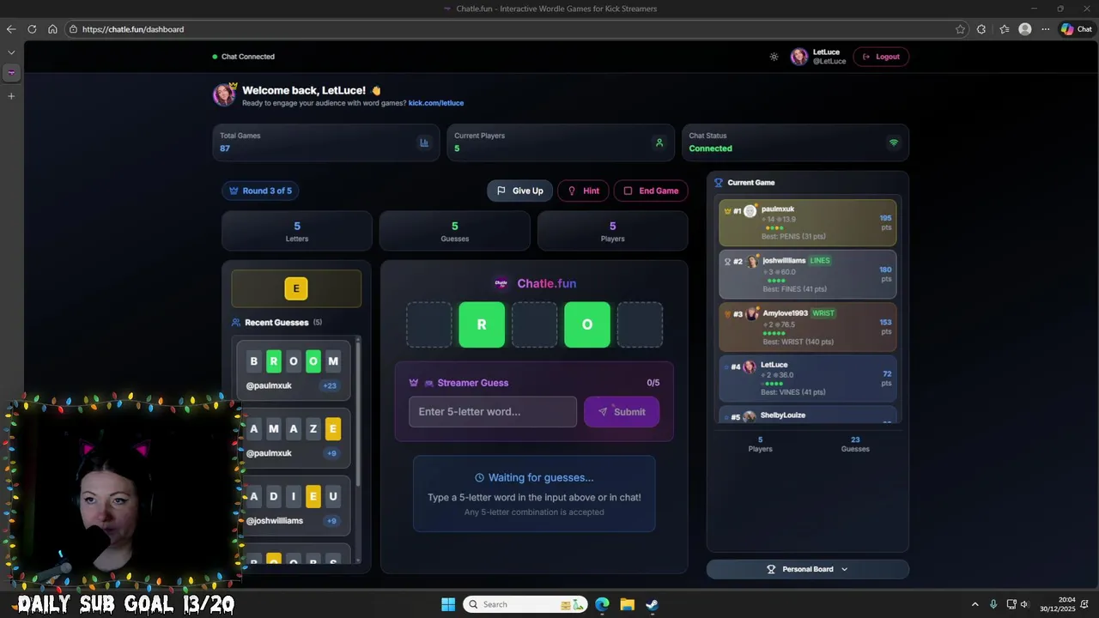1099x618 pixels.
Task: Toggle the light/dark theme sun icon
Action: click(x=774, y=57)
